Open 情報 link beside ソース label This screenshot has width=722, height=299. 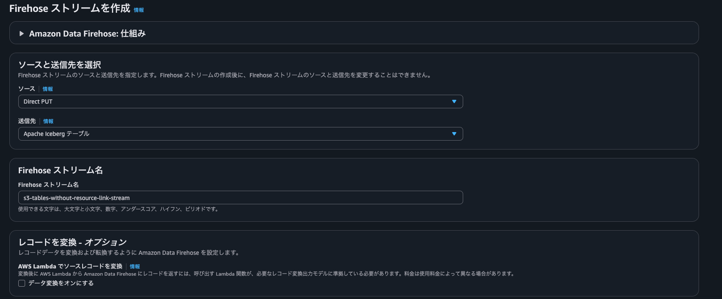click(48, 89)
